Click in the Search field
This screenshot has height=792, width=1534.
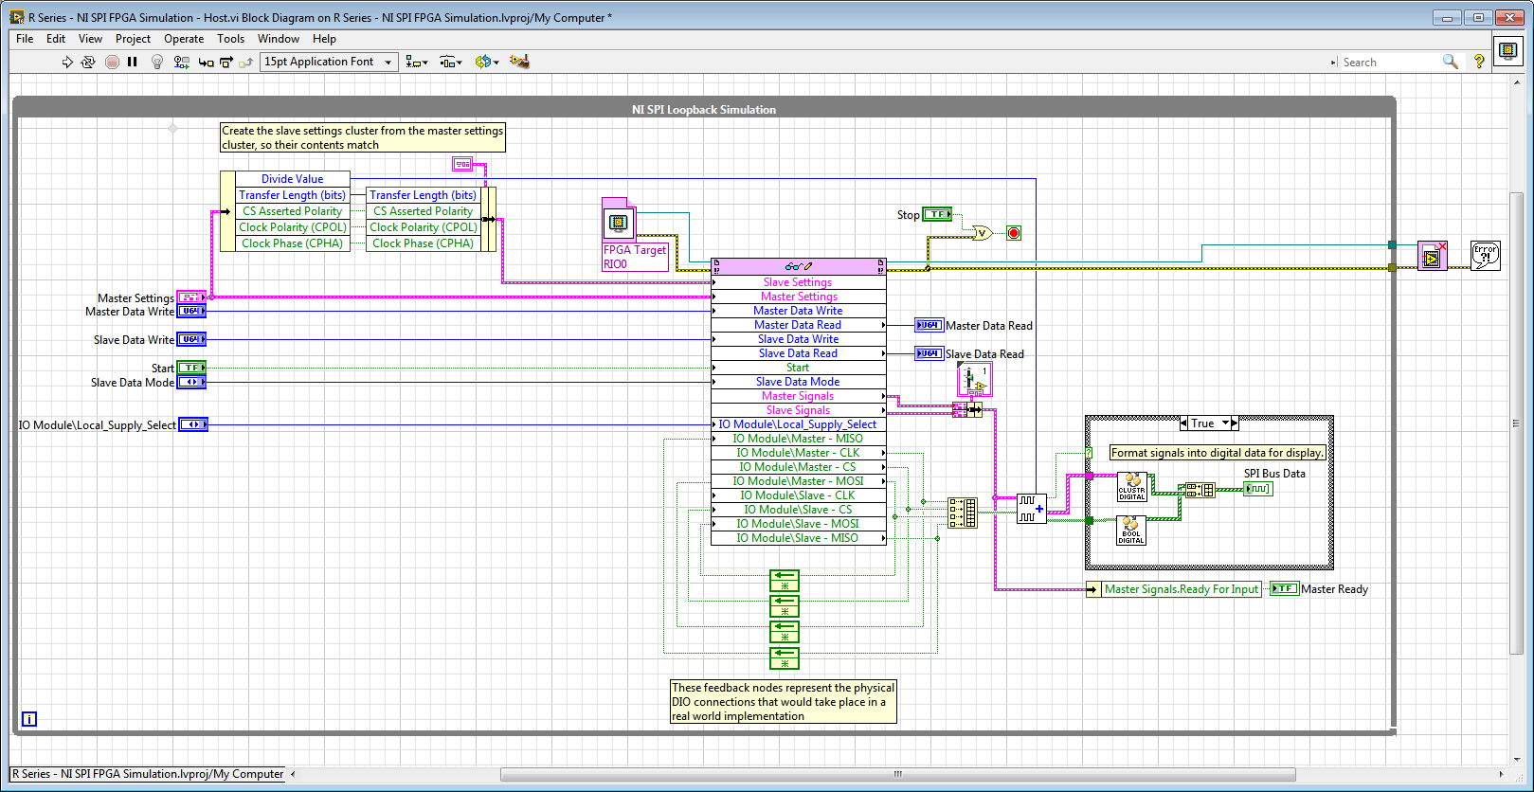click(x=1388, y=62)
